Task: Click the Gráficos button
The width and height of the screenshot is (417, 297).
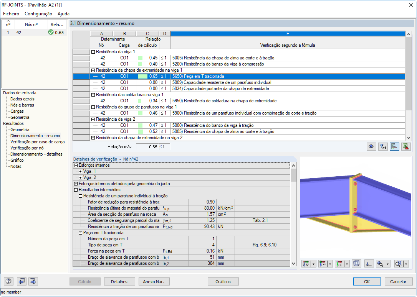Action: click(x=223, y=282)
